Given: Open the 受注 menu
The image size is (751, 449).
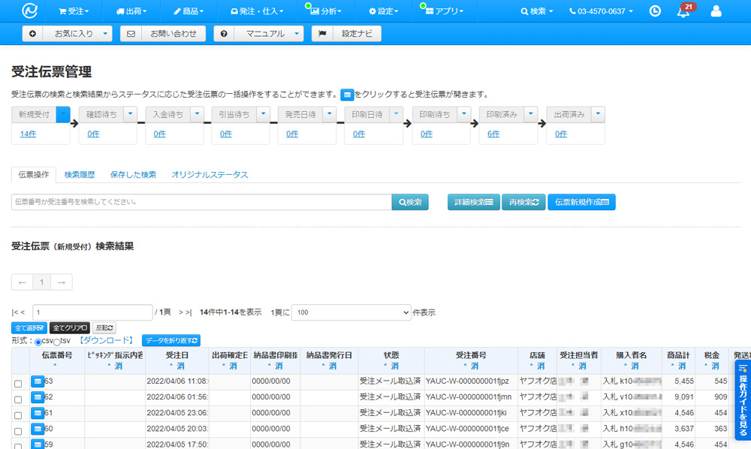Looking at the screenshot, I should pyautogui.click(x=74, y=11).
